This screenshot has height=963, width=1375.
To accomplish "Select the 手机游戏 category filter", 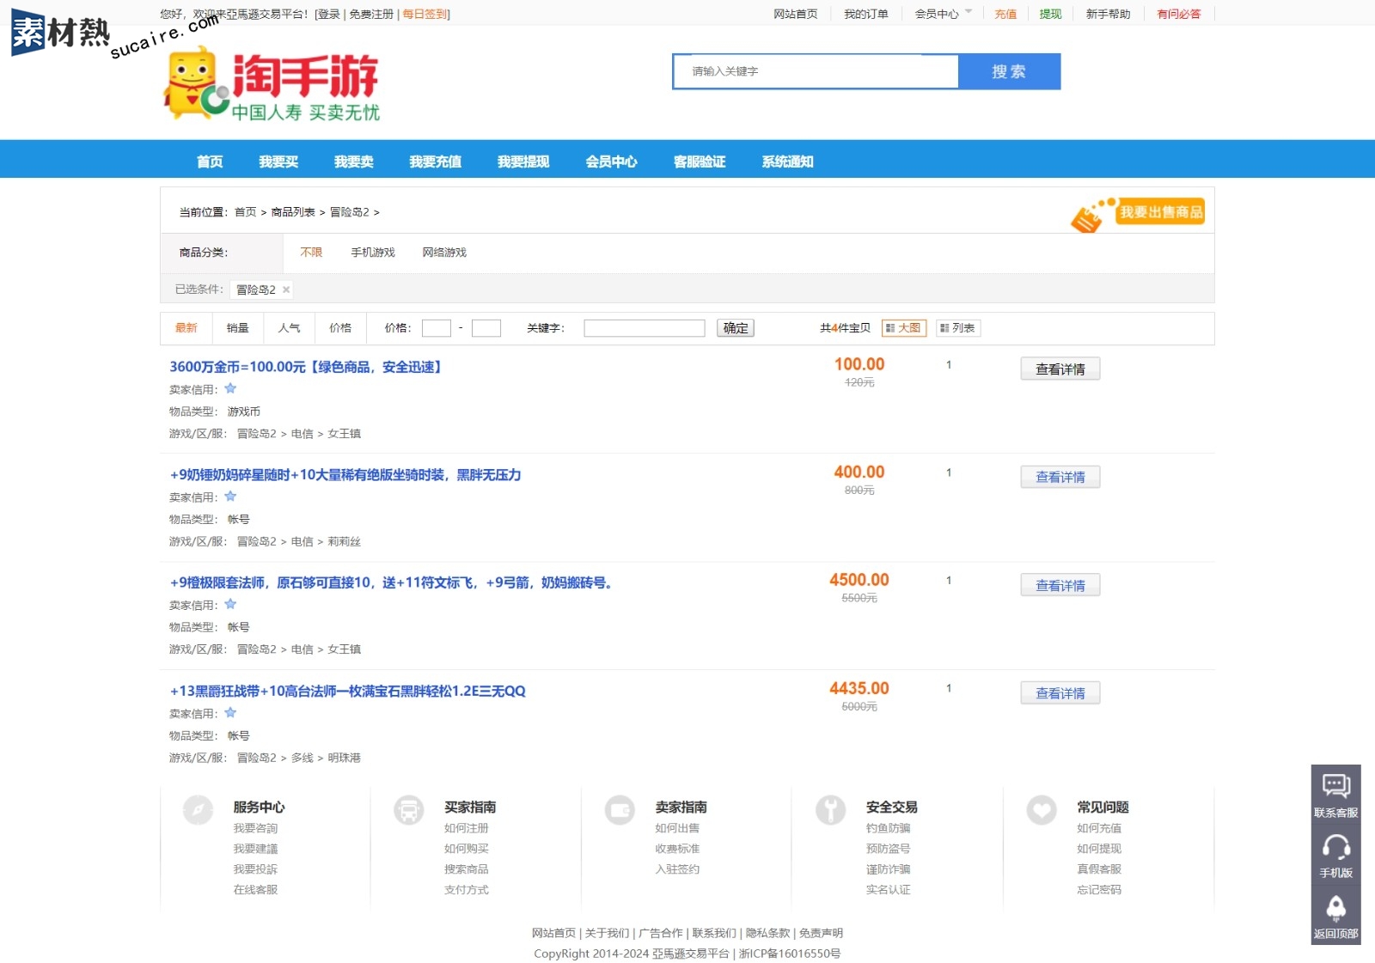I will tap(373, 253).
